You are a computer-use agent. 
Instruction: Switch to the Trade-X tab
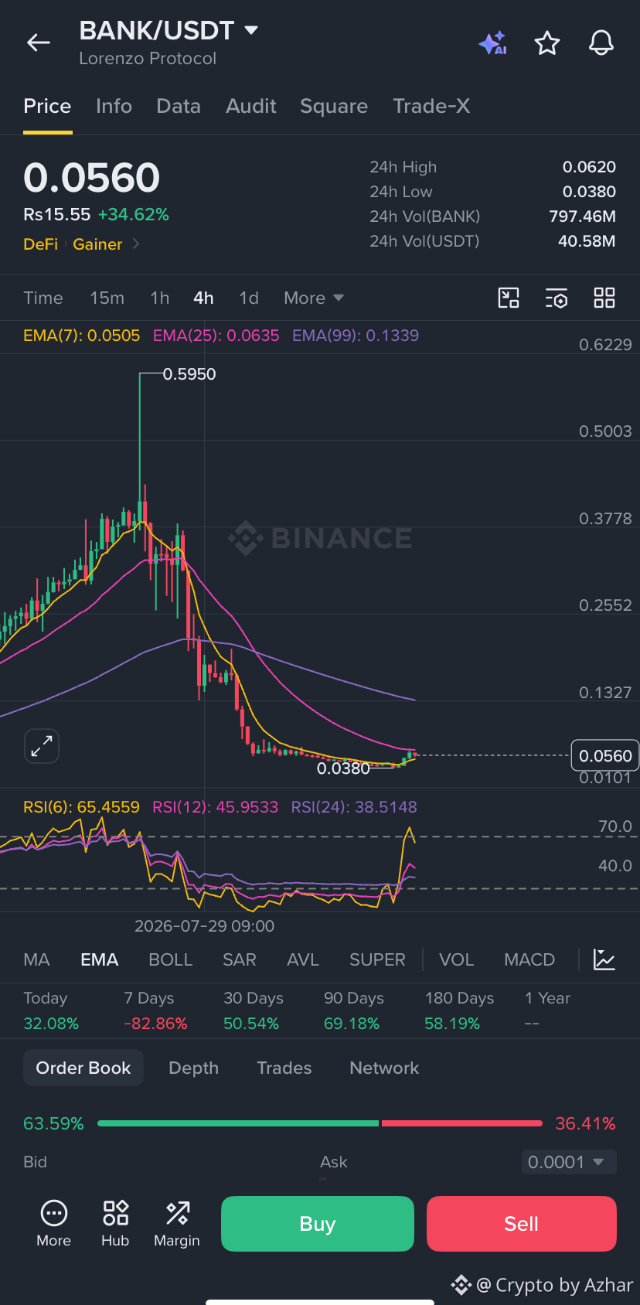point(431,106)
